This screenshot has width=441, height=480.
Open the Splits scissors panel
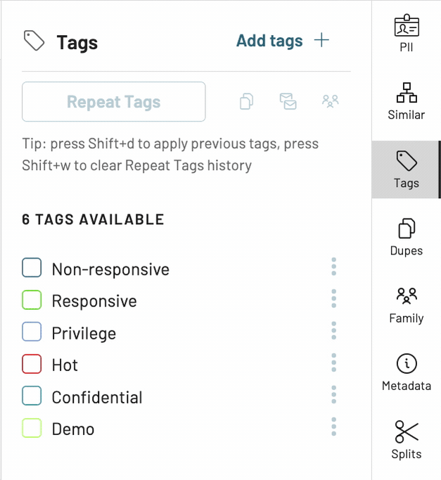407,440
